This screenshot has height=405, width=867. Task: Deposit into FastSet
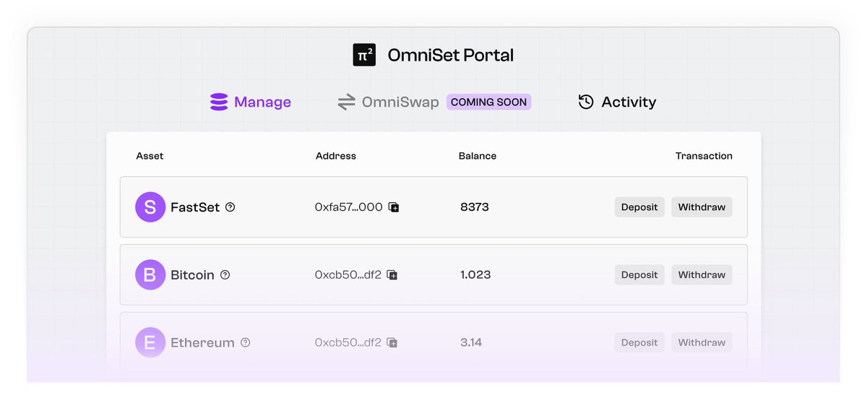tap(639, 207)
